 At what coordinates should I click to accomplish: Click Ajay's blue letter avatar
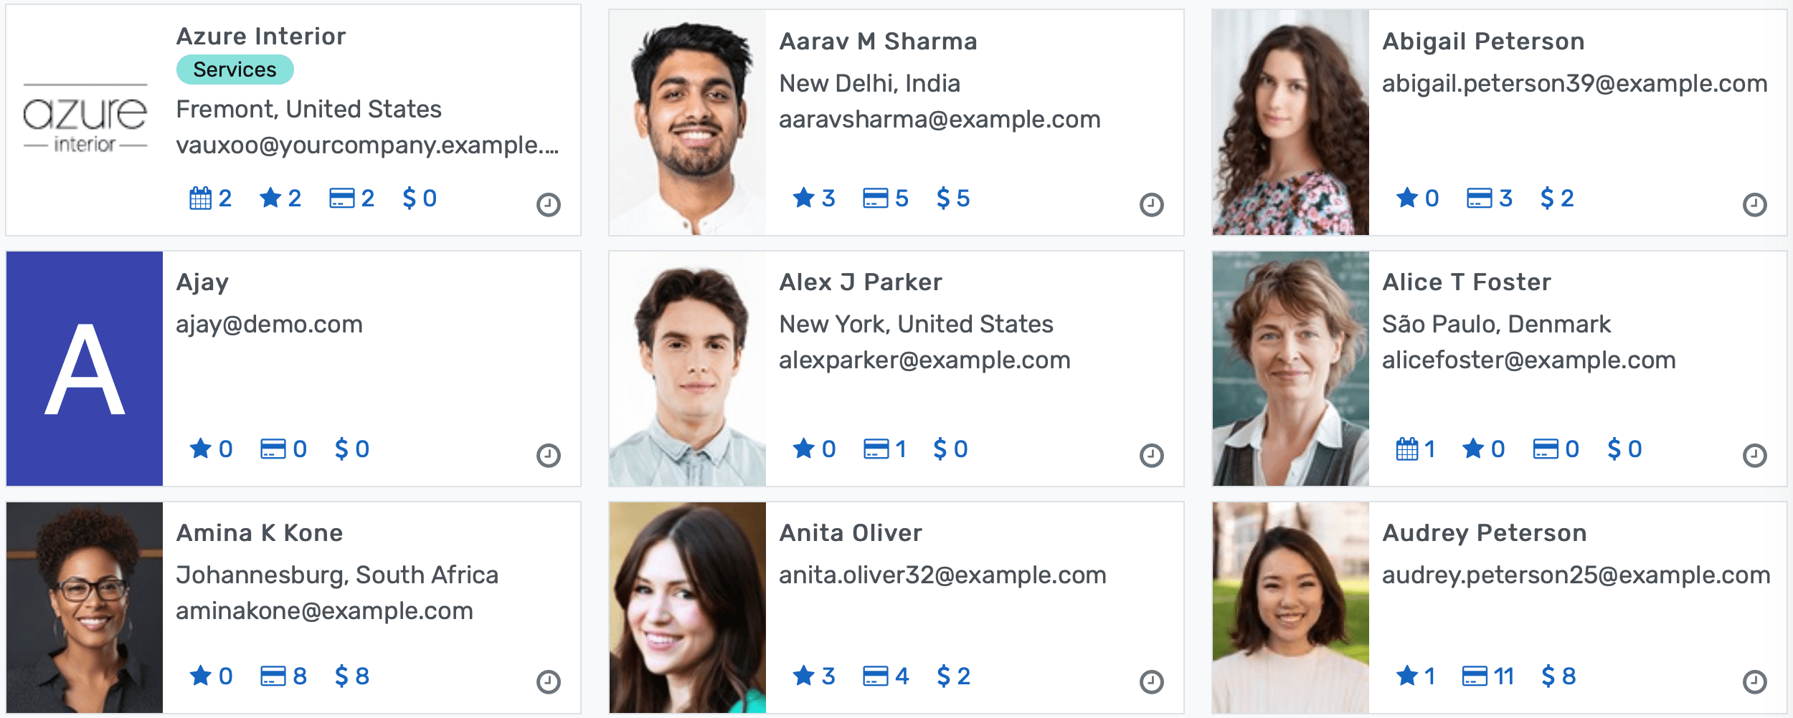(x=85, y=368)
